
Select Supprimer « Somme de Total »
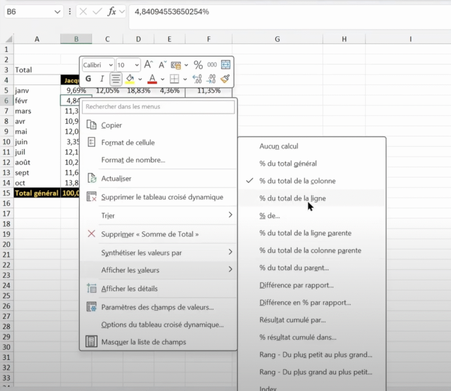coord(159,234)
